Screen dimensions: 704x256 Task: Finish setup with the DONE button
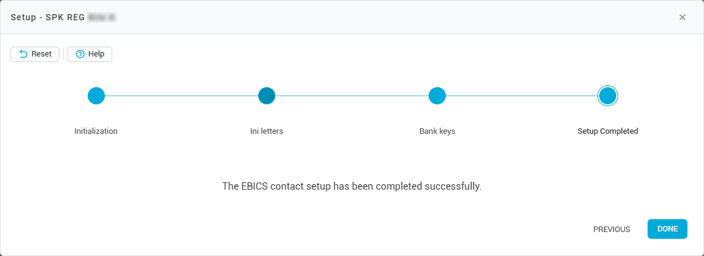click(667, 229)
